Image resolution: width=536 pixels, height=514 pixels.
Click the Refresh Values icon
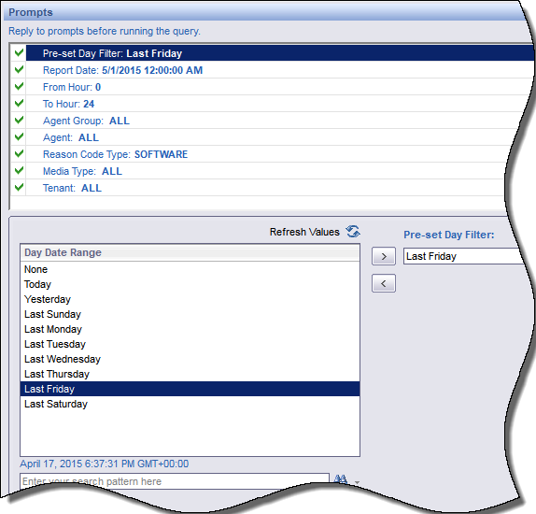click(x=352, y=232)
